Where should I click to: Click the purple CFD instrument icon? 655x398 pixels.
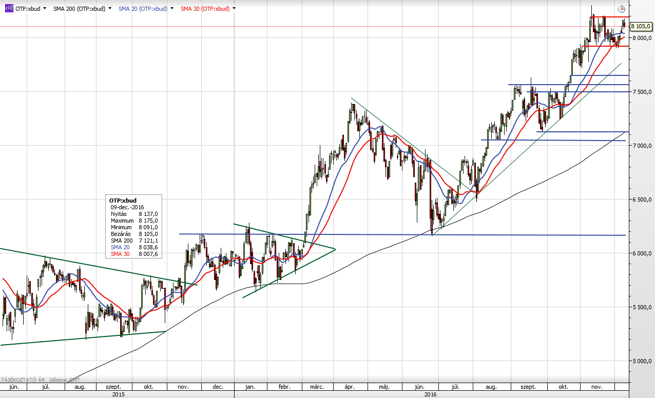click(8, 8)
